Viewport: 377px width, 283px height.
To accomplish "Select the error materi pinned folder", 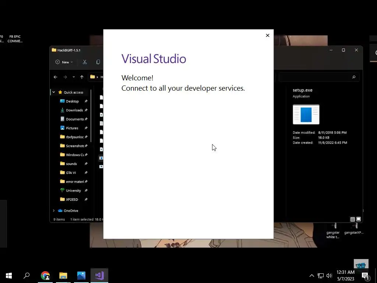I will 74,181.
